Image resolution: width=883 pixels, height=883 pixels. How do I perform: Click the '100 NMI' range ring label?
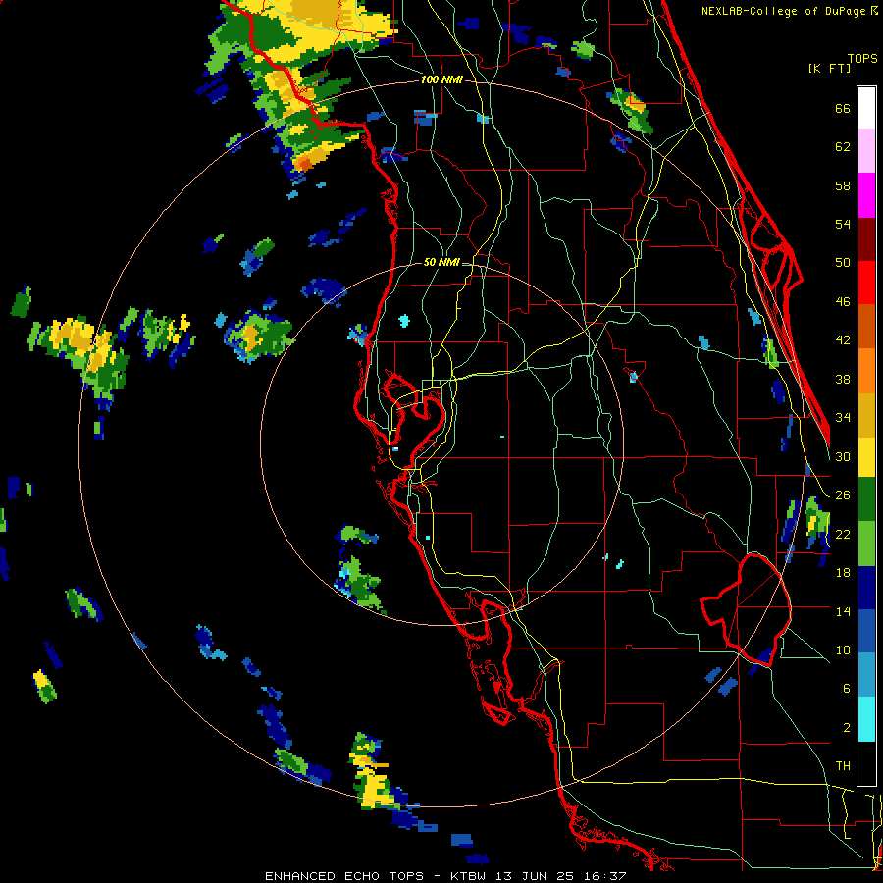coord(441,80)
